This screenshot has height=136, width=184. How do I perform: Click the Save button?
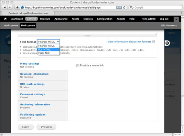click(26, 127)
